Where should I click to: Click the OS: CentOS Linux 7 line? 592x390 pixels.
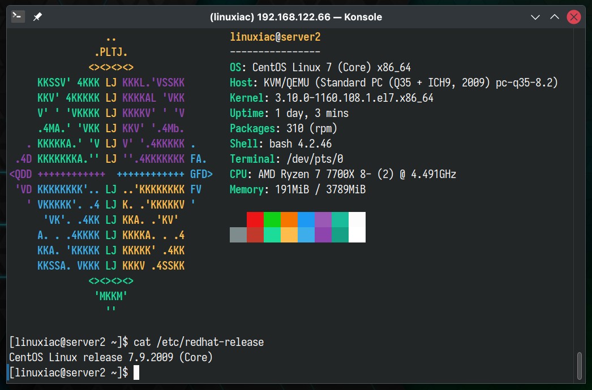click(320, 67)
